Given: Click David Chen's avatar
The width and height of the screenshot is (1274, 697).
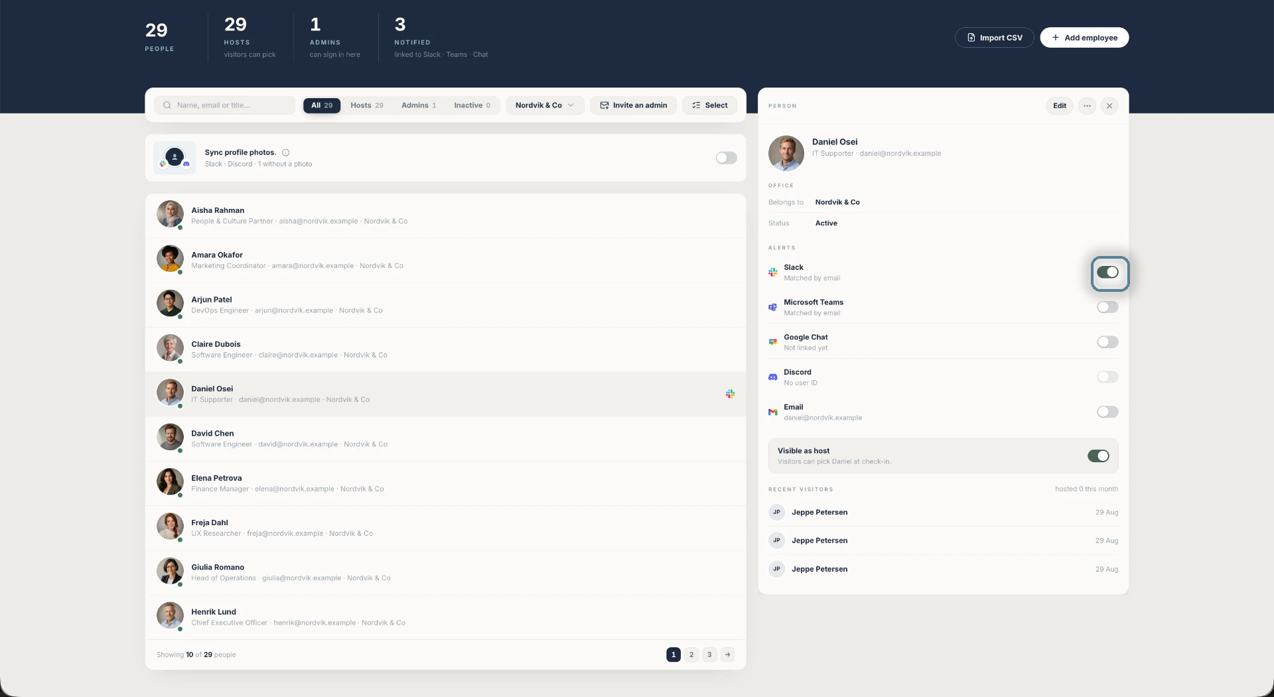Looking at the screenshot, I should (x=170, y=437).
